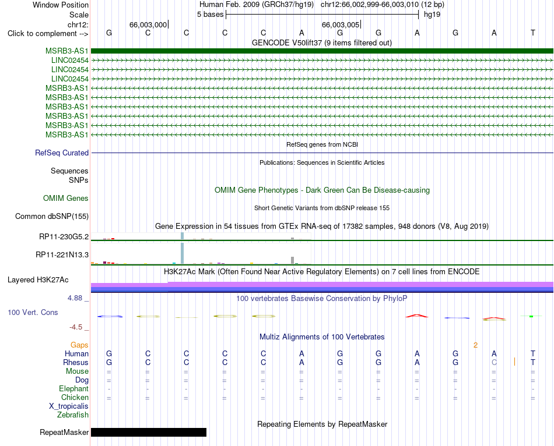Click the -4.5 PhyloP lower scale value
The height and width of the screenshot is (446, 554).
pos(76,327)
